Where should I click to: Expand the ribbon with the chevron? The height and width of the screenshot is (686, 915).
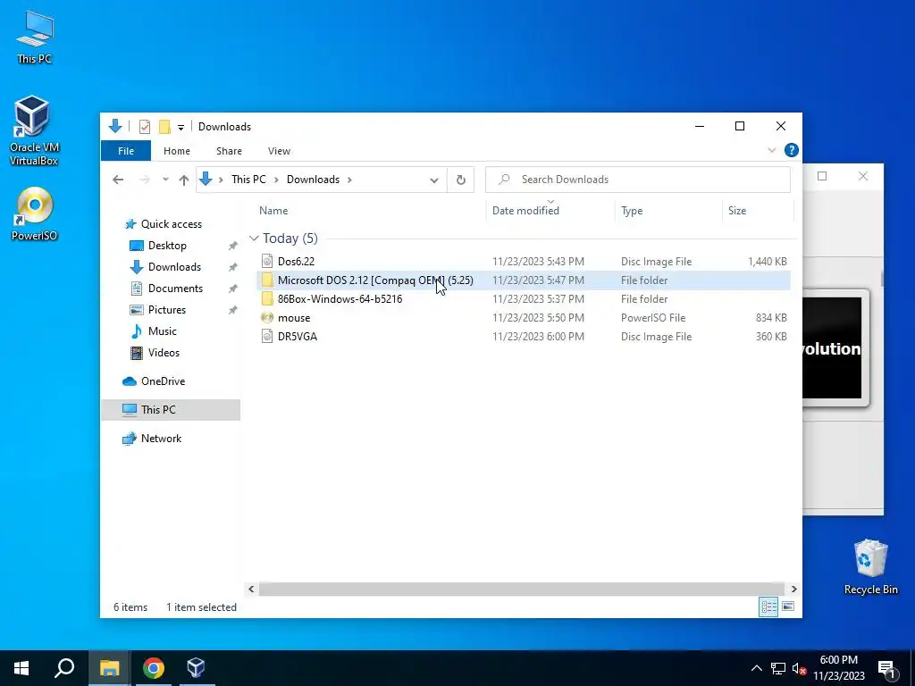(x=771, y=150)
